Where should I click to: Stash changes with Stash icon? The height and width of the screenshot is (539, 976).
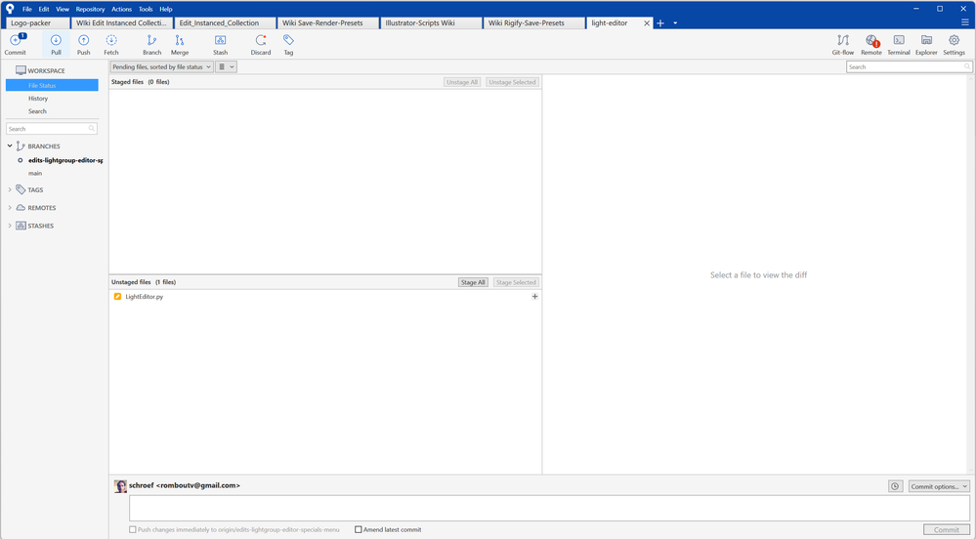click(x=221, y=44)
